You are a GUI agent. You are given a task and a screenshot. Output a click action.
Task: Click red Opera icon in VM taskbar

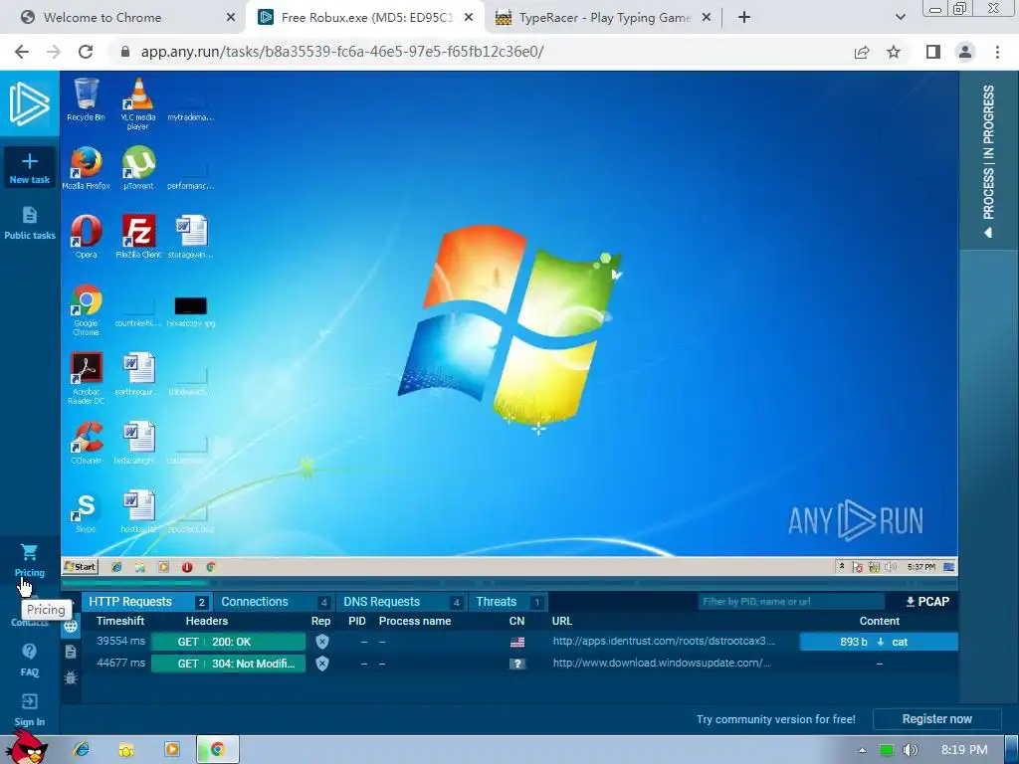[x=187, y=567]
